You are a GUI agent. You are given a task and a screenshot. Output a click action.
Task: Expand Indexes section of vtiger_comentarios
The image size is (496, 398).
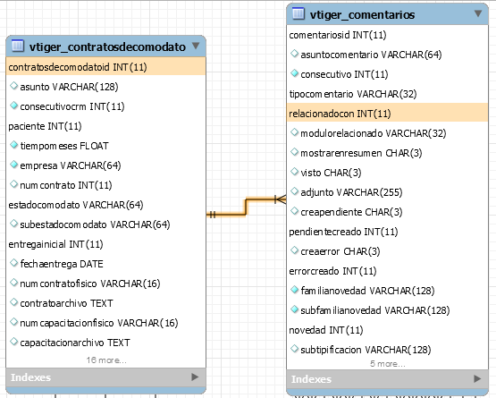(x=477, y=379)
